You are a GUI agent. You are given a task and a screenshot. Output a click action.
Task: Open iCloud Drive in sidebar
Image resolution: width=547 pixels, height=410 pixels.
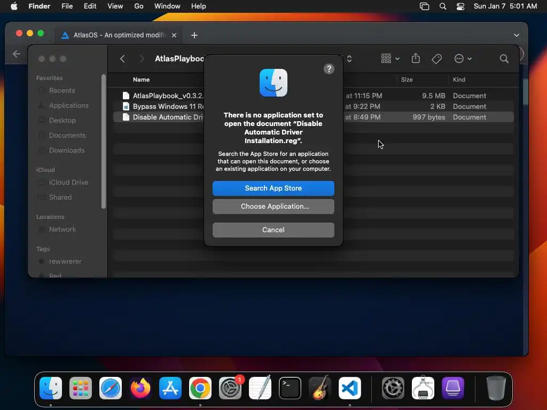pos(68,183)
